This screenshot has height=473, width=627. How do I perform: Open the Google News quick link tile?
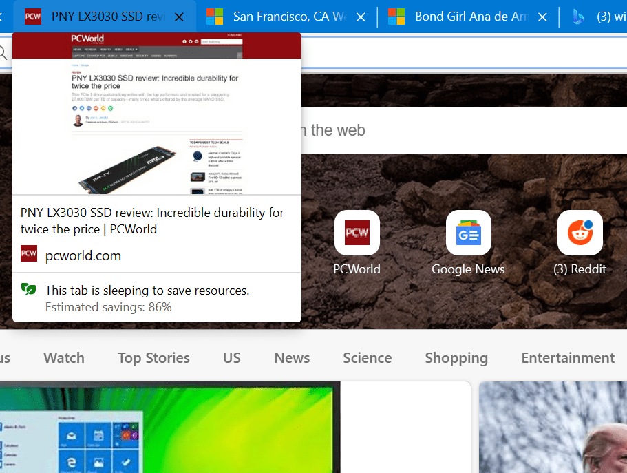[468, 233]
